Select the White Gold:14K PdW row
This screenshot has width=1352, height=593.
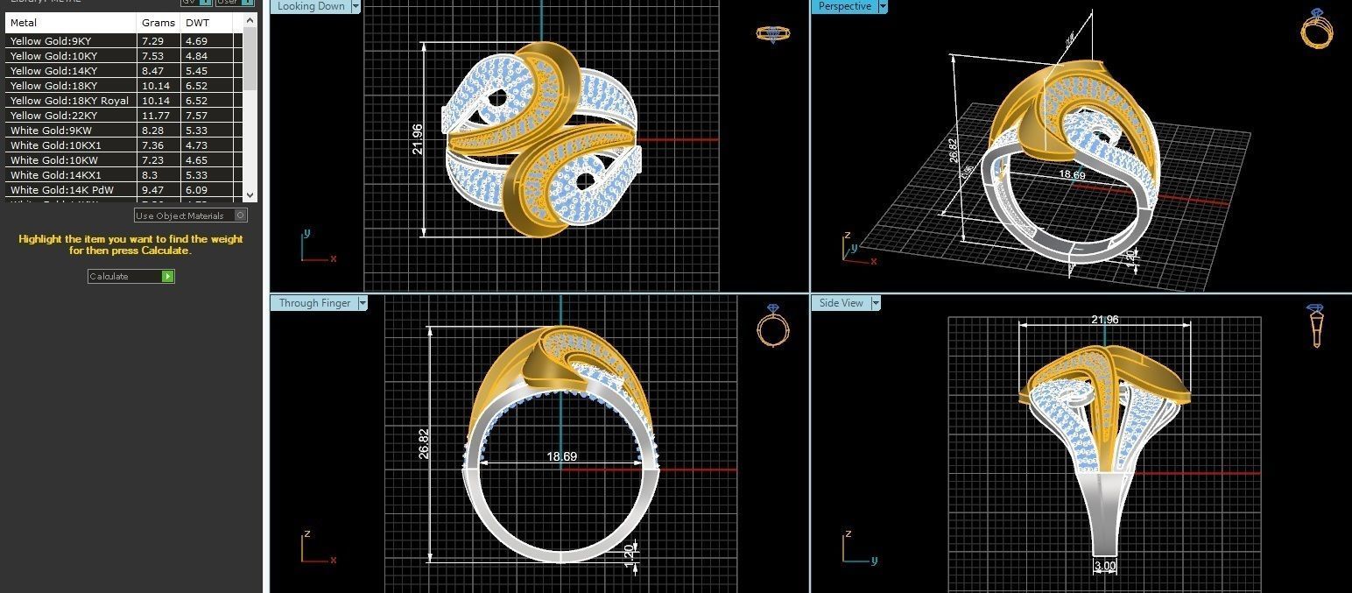[123, 189]
